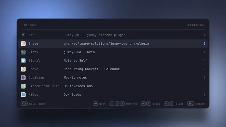
Task: Click the kitty terminal icon
Action: (x=23, y=52)
